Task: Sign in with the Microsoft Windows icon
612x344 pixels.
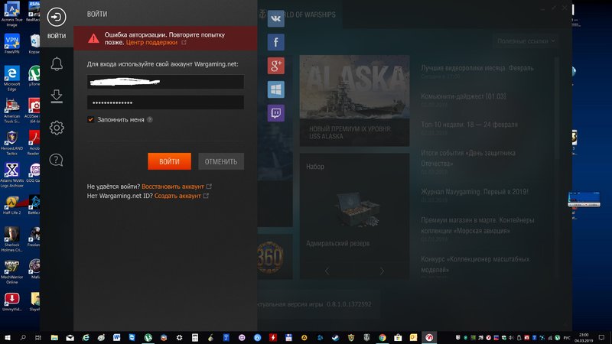Action: 275,89
